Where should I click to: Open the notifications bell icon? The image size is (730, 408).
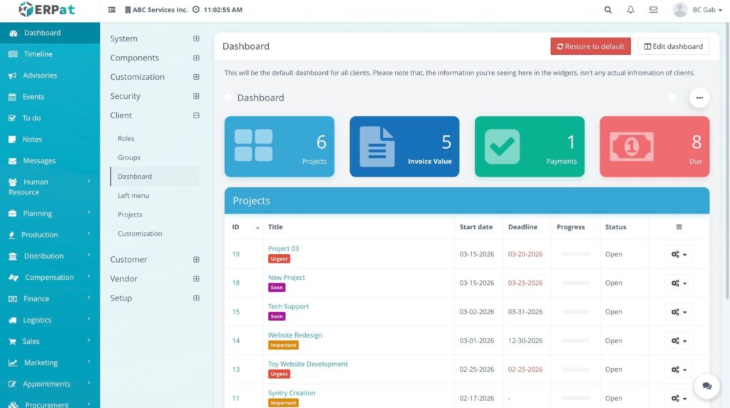pos(630,9)
